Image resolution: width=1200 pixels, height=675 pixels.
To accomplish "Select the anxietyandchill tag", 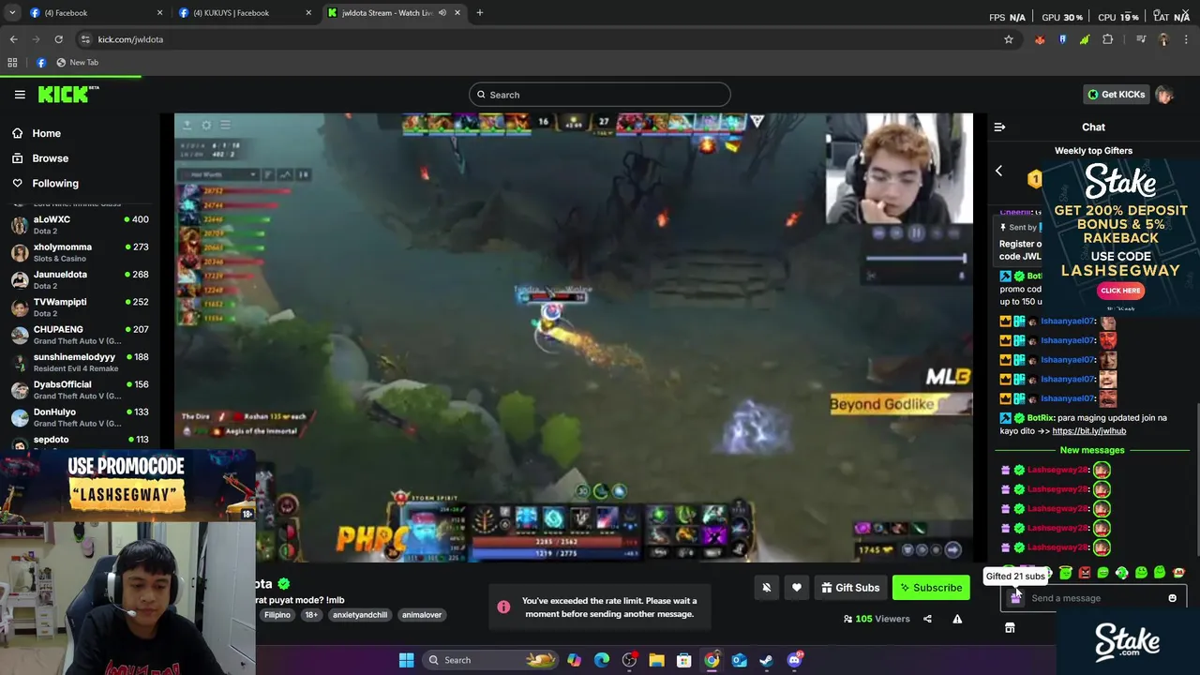I will (359, 615).
